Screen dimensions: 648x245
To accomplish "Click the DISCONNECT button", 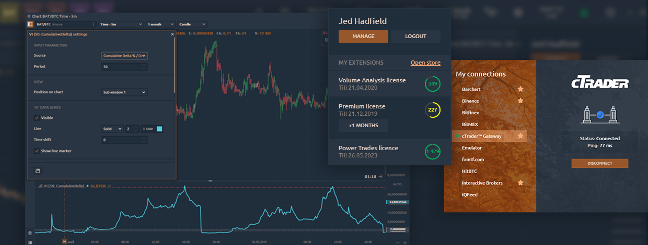I will coord(599,164).
